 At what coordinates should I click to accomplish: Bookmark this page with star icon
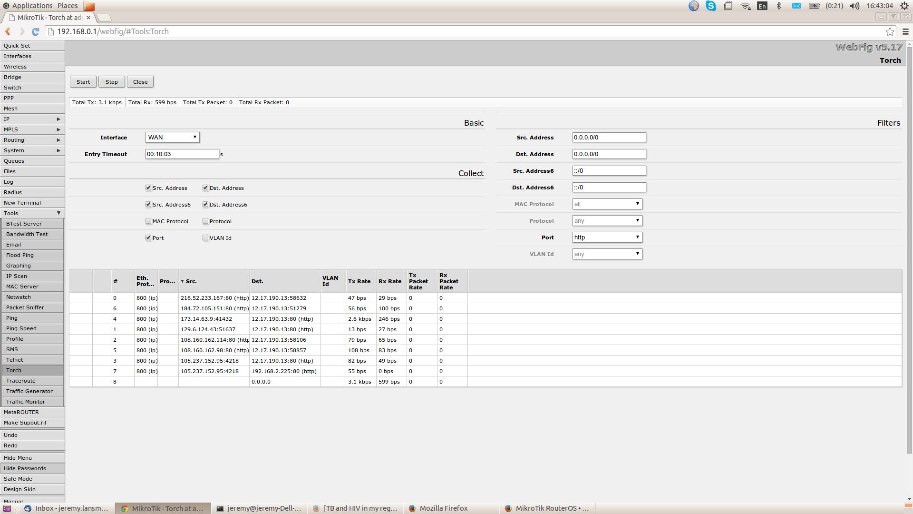890,31
